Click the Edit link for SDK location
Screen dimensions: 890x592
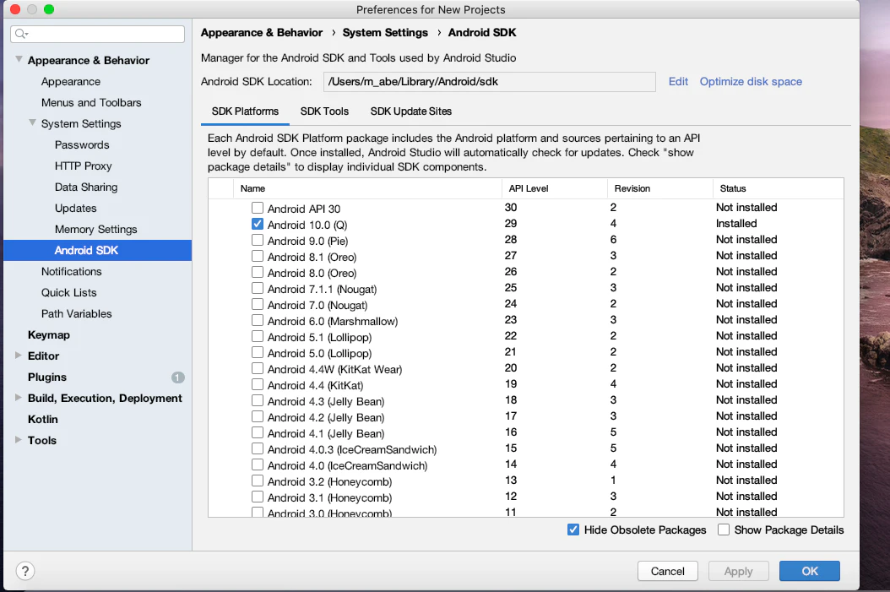pyautogui.click(x=678, y=81)
